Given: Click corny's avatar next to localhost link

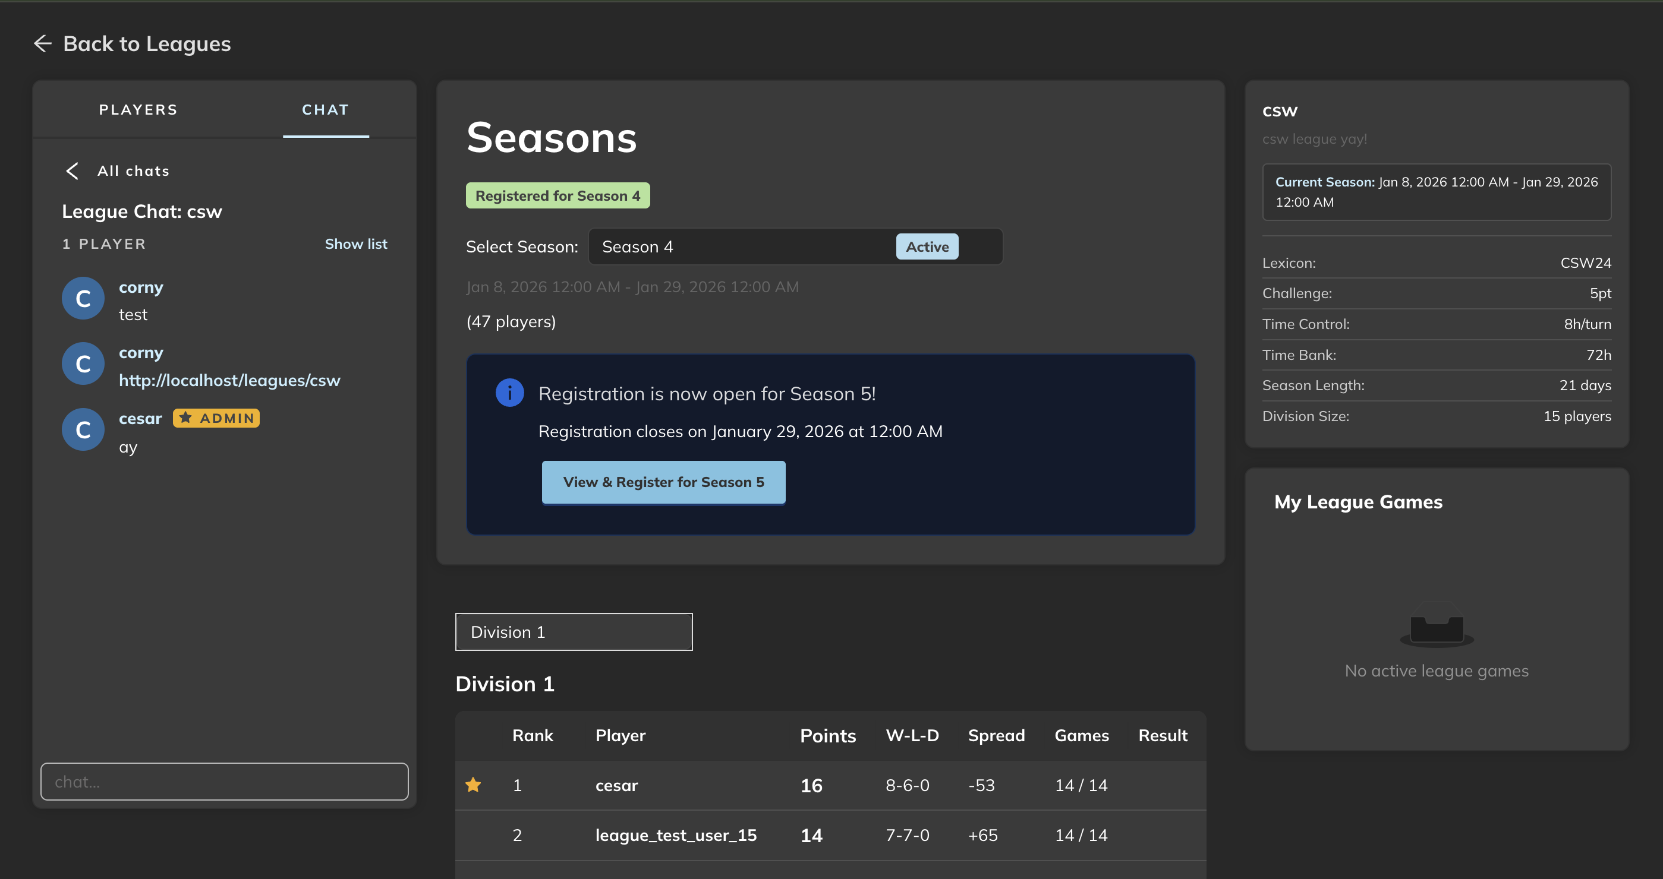Looking at the screenshot, I should [83, 363].
